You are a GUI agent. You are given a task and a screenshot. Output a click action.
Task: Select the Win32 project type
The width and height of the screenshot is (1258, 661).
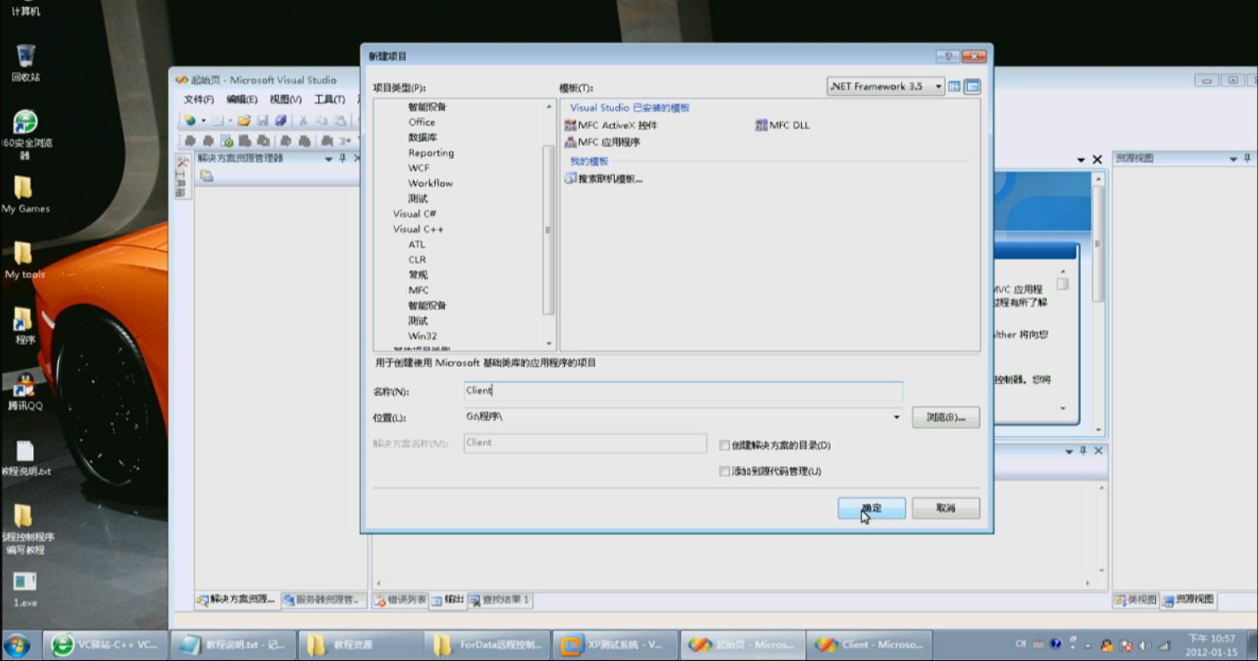[x=423, y=336]
